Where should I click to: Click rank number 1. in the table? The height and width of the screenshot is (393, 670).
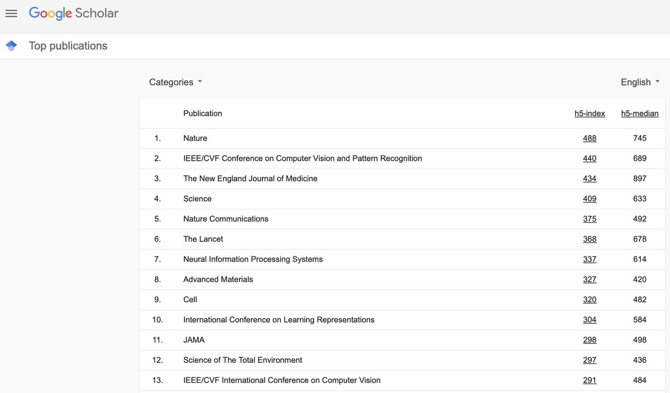pyautogui.click(x=157, y=138)
